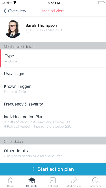This screenshot has width=106, height=188.
Task: Expand the Usual signs row
Action: point(53,74)
